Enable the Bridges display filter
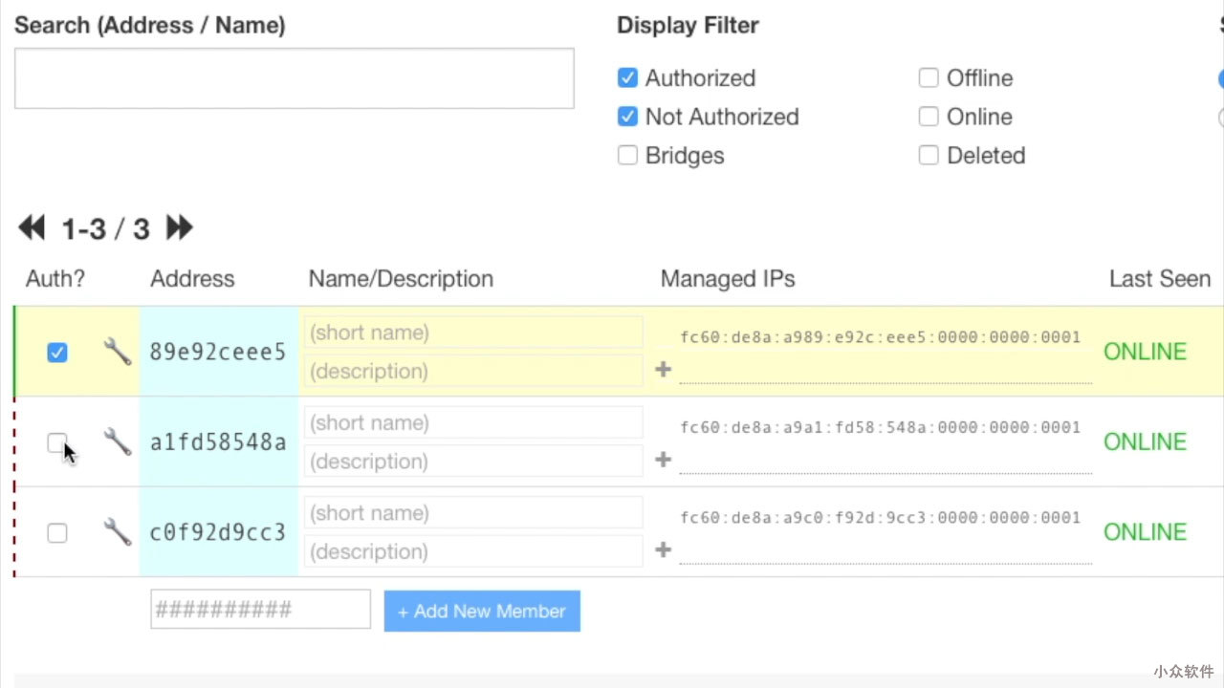The image size is (1224, 688). [x=627, y=155]
